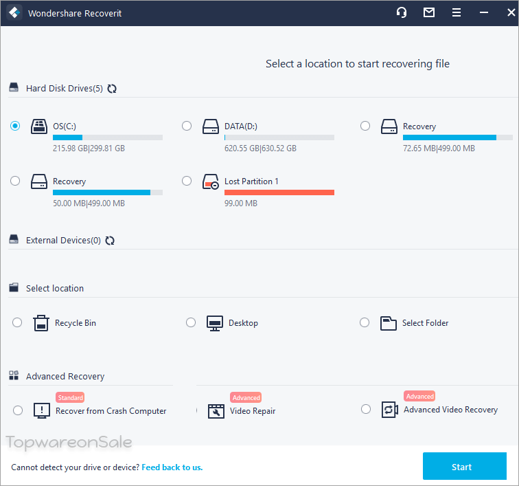The height and width of the screenshot is (486, 519).
Task: Click the 620.55 GB|630.52 GB size text
Action: tap(260, 148)
